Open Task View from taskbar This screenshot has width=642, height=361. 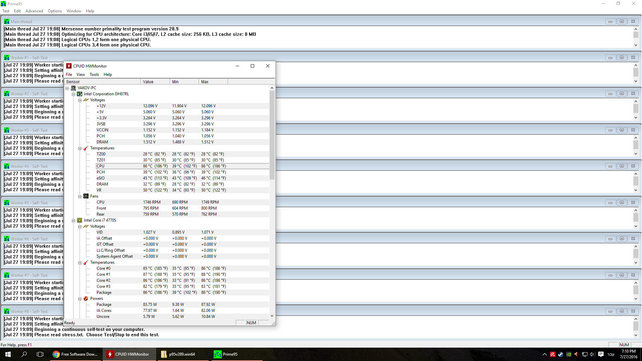[x=40, y=354]
